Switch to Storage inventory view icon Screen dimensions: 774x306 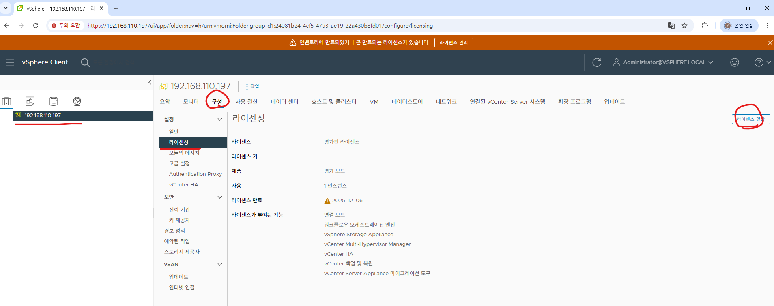coord(54,101)
